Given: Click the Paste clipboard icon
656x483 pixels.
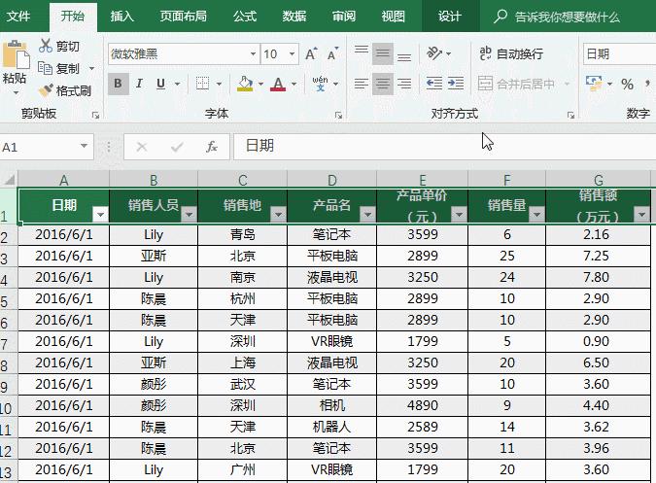Looking at the screenshot, I should click(x=16, y=54).
